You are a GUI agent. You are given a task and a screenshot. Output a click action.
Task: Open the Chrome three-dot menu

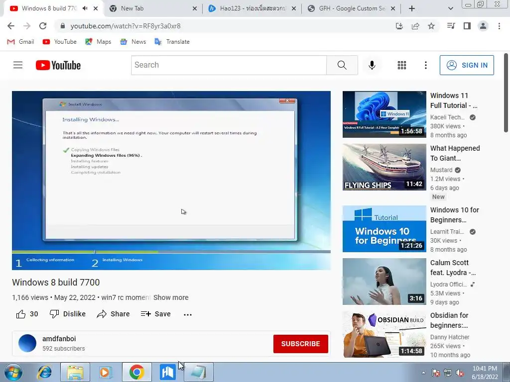(499, 26)
